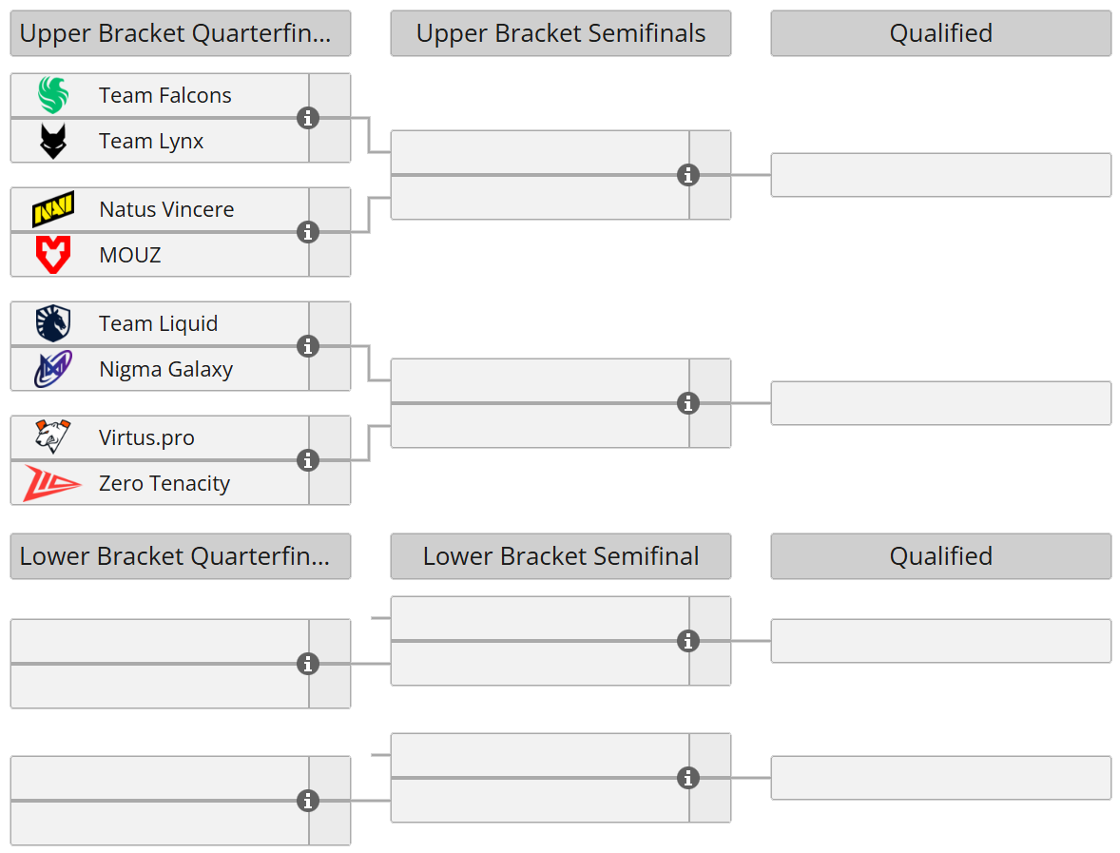Screen dimensions: 1120x853
Task: Show match details for Virtus.pro vs Zero Tenacity
Action: tap(307, 460)
